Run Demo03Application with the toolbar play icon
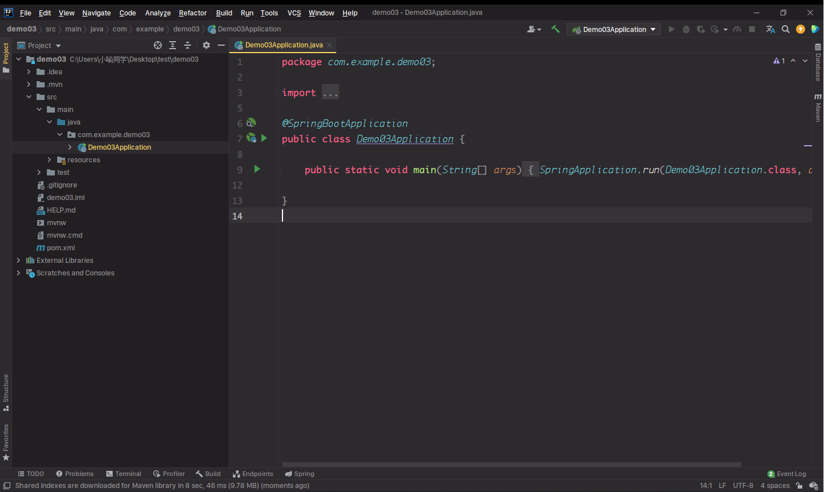 coord(671,29)
